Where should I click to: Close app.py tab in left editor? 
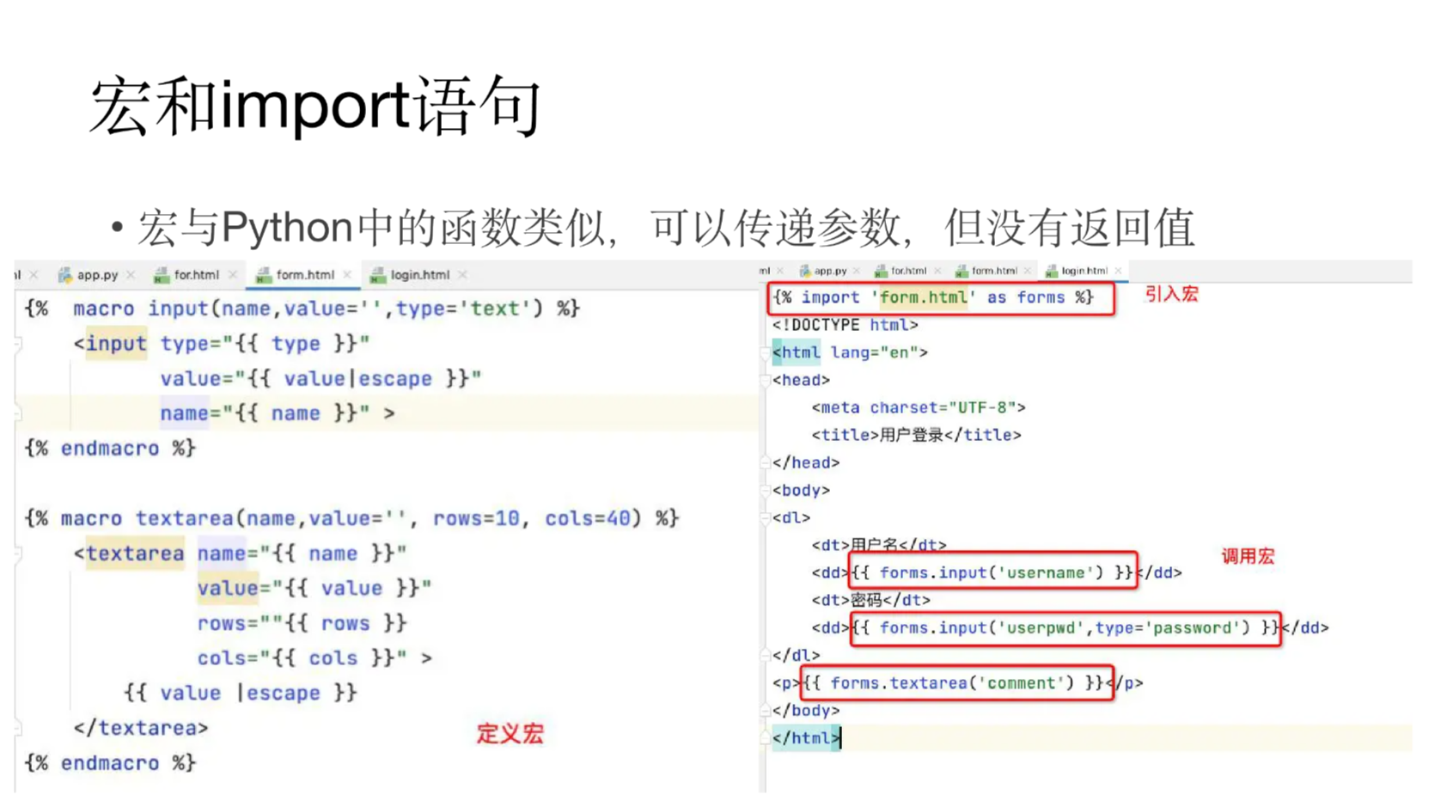click(131, 275)
